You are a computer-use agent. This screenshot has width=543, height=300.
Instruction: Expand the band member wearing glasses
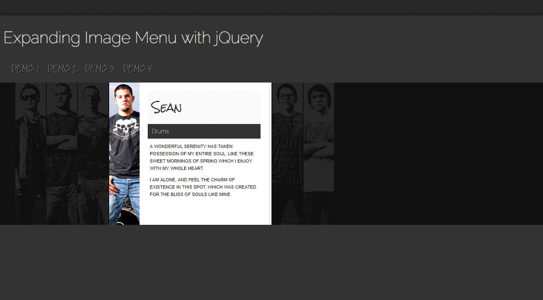(x=287, y=154)
